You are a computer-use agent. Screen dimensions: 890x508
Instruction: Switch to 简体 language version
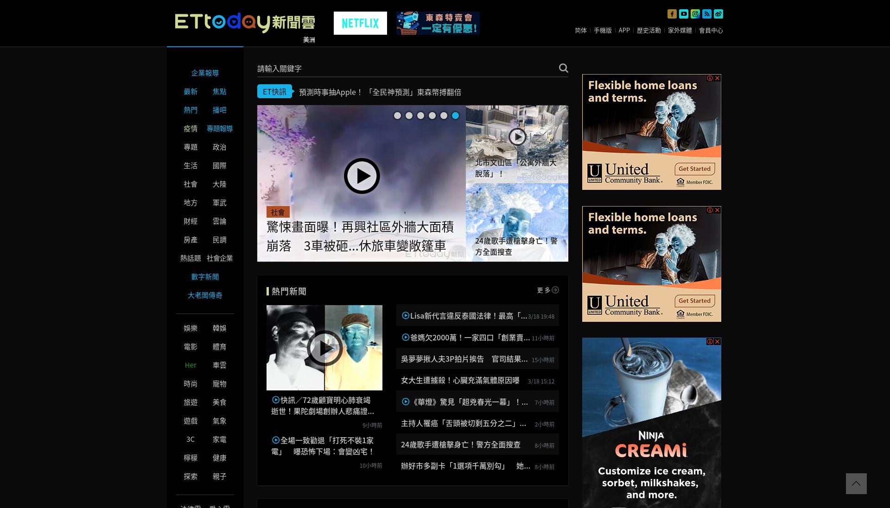coord(581,30)
